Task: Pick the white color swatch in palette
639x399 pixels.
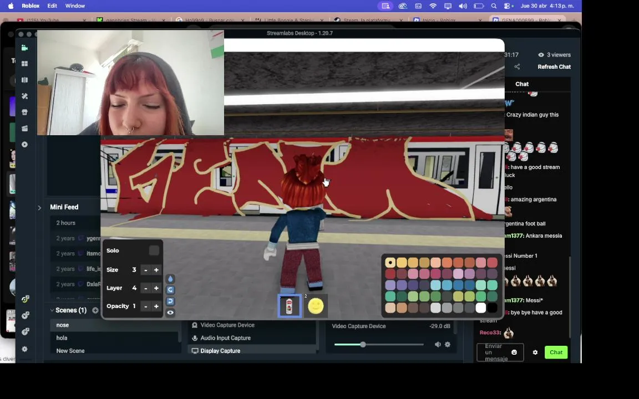Action: point(481,308)
